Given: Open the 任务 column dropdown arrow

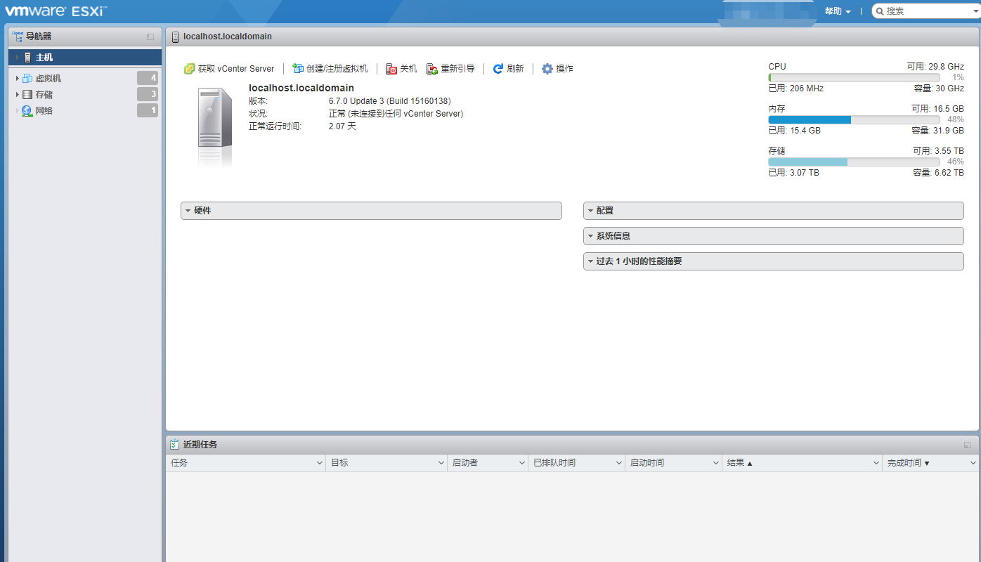Looking at the screenshot, I should pyautogui.click(x=320, y=463).
